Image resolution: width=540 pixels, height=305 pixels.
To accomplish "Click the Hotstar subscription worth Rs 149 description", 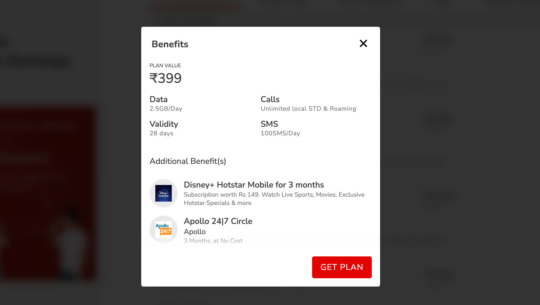I will click(x=274, y=199).
